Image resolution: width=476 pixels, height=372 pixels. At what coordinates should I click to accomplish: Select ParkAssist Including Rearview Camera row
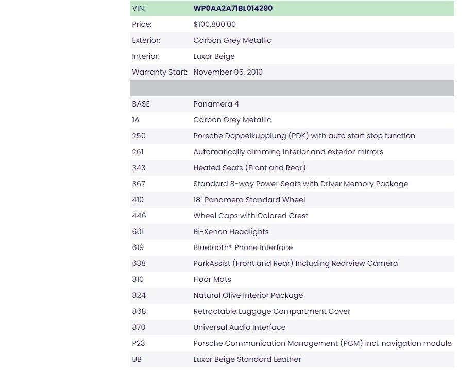point(292,264)
